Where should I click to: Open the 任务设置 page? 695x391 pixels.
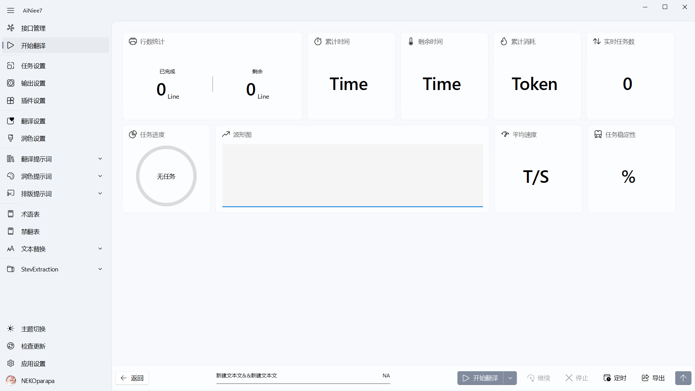coord(33,66)
